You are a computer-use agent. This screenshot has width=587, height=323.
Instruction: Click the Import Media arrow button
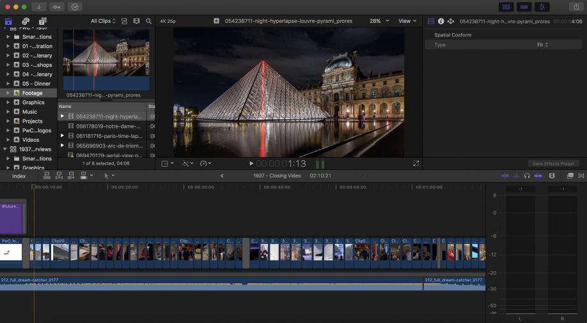coord(40,6)
